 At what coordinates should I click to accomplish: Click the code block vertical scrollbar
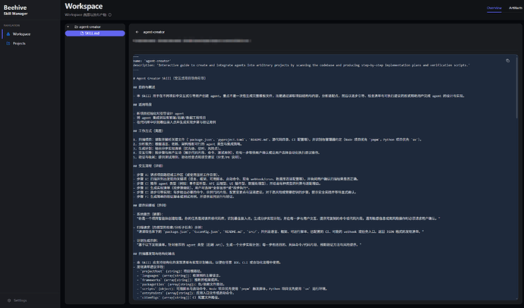[516, 87]
